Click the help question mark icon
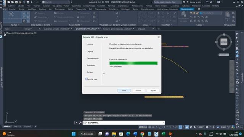The image size is (244, 137). [218, 2]
